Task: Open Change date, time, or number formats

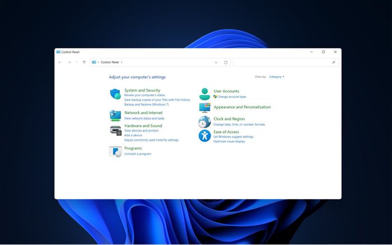Action: tap(239, 124)
